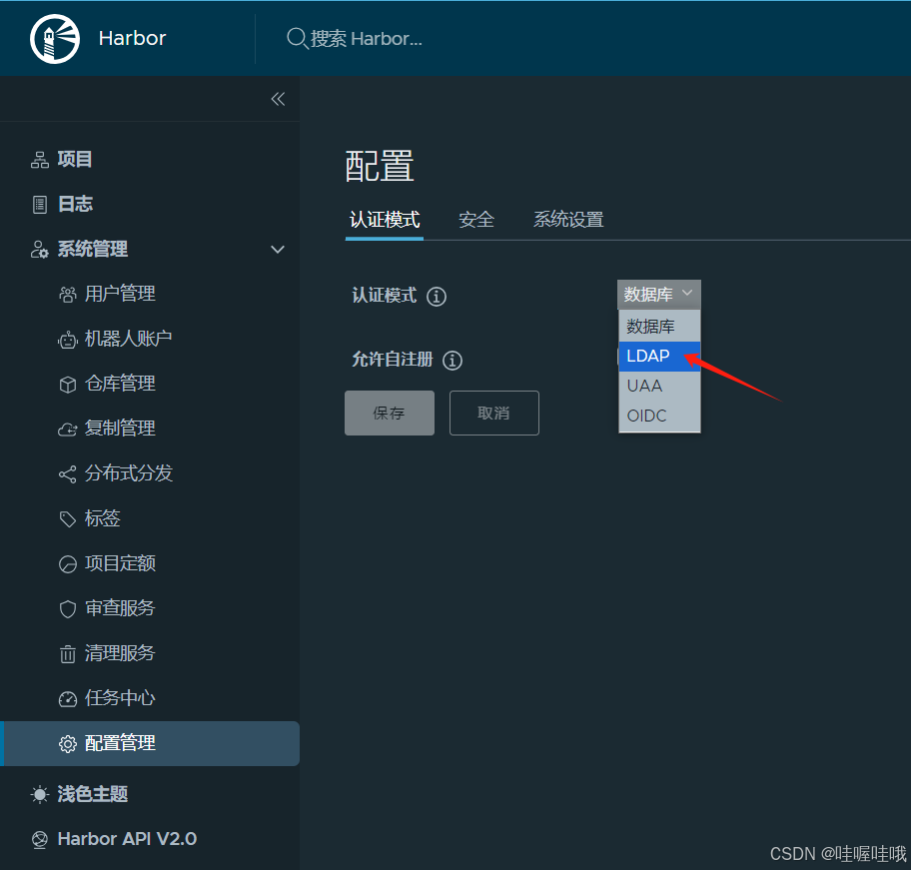Click the search magnifier icon
The width and height of the screenshot is (911, 870).
297,39
